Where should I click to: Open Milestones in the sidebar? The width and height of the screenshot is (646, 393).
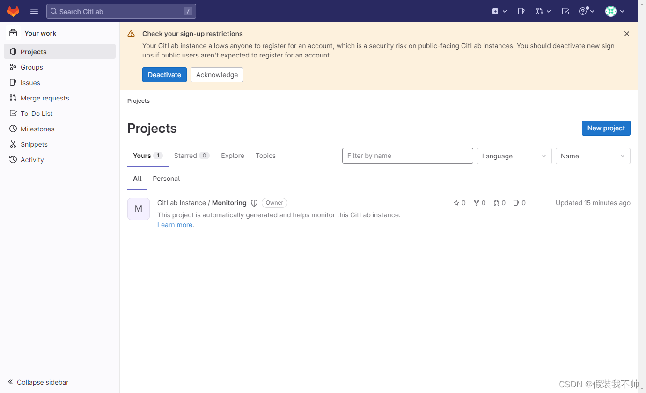(x=60, y=129)
